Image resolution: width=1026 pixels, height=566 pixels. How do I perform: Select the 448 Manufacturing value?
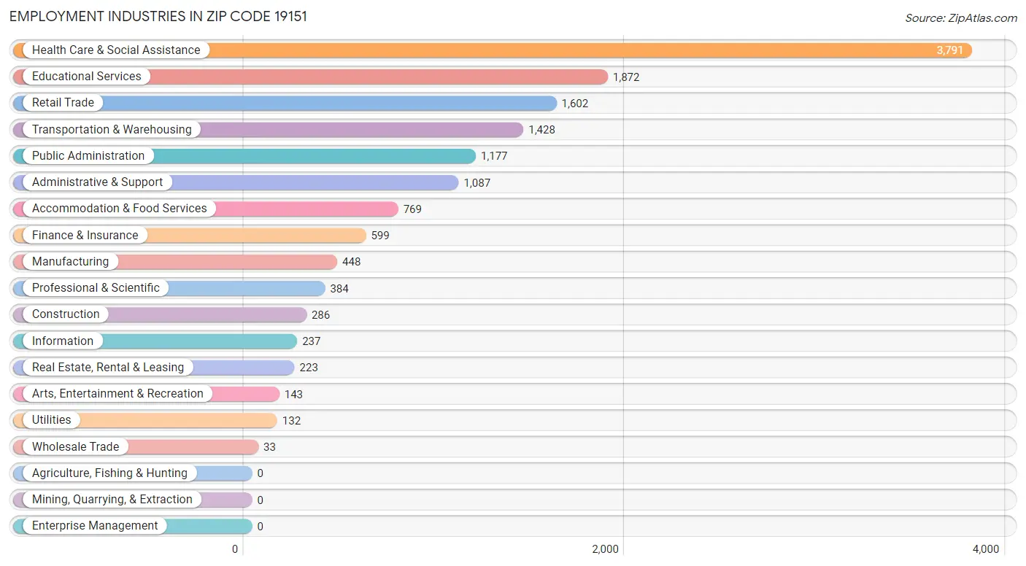(x=352, y=262)
